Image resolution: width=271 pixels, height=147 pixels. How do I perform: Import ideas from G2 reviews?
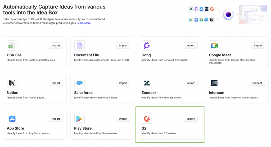pos(191,119)
